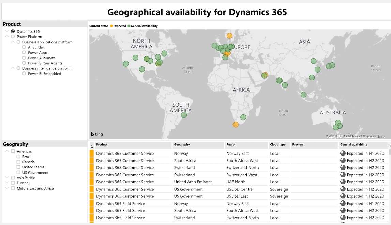Image resolution: width=391 pixels, height=225 pixels.
Task: Collapse Business intelligence platform node
Action: pos(13,68)
